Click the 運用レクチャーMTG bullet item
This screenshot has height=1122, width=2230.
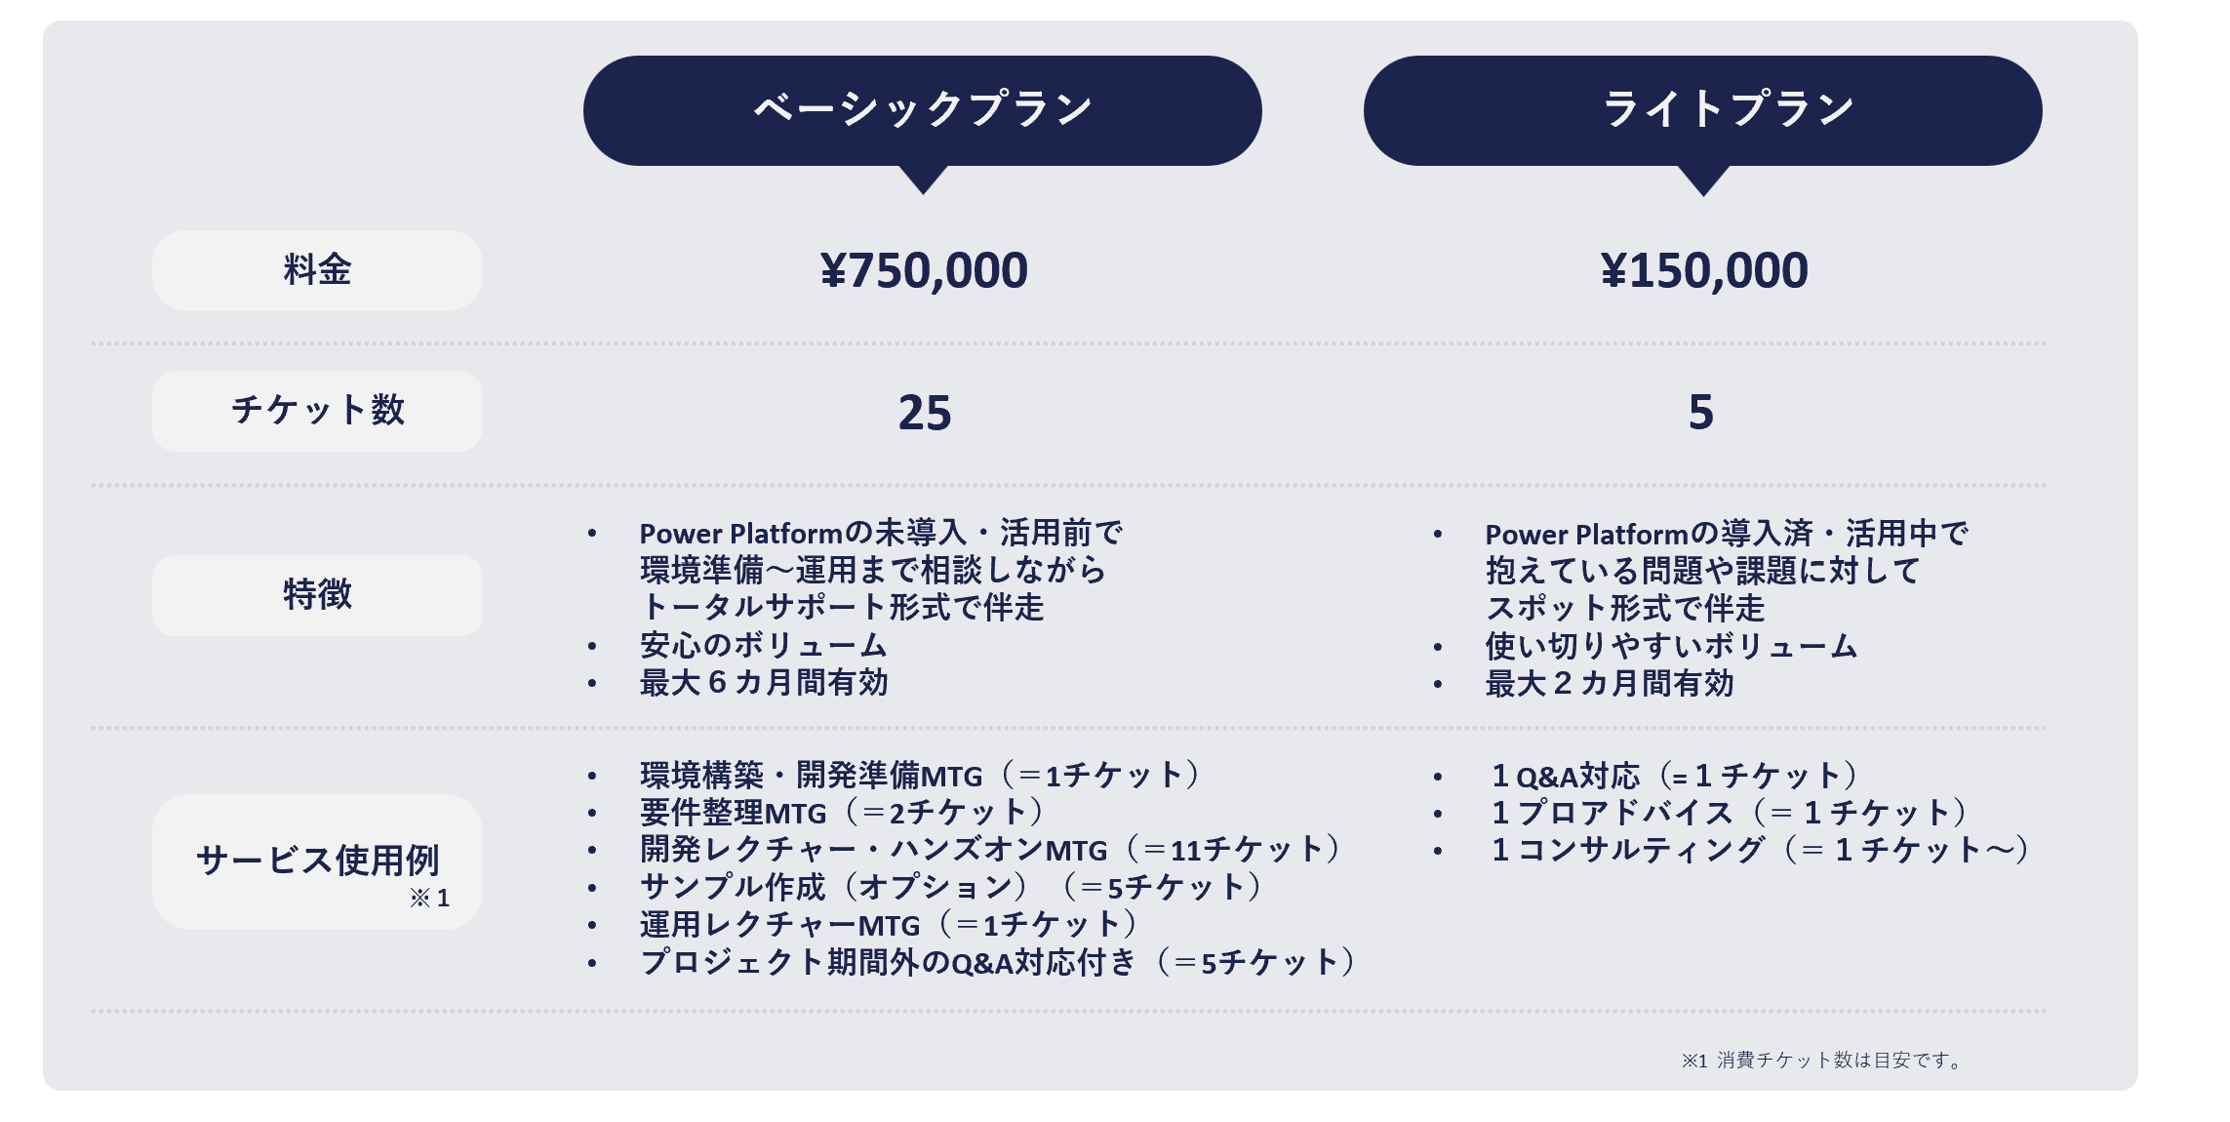pyautogui.click(x=889, y=925)
